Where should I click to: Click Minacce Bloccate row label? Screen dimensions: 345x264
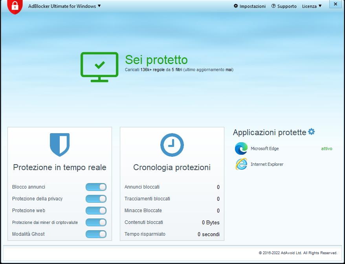[x=143, y=211]
